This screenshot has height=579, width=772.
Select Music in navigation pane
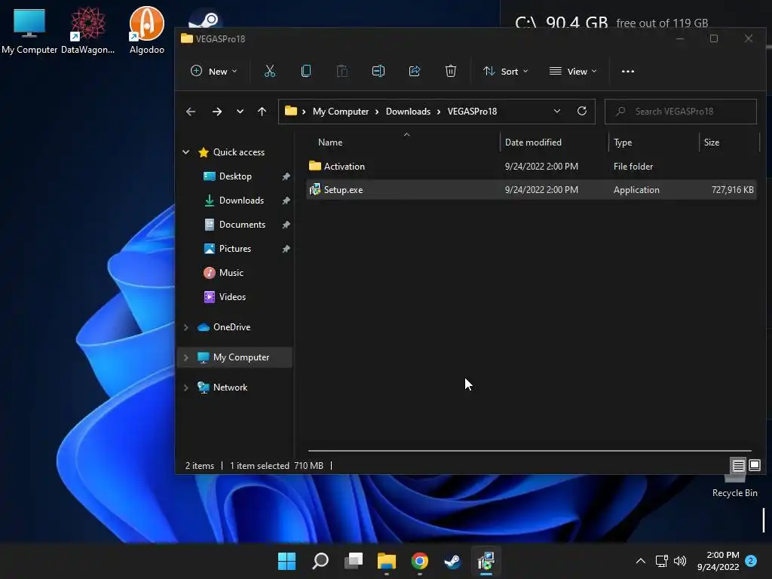(231, 273)
